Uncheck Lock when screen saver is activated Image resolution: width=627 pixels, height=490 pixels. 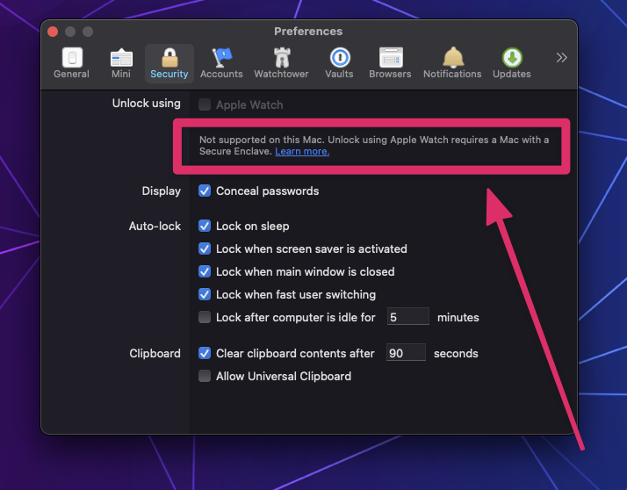click(205, 249)
